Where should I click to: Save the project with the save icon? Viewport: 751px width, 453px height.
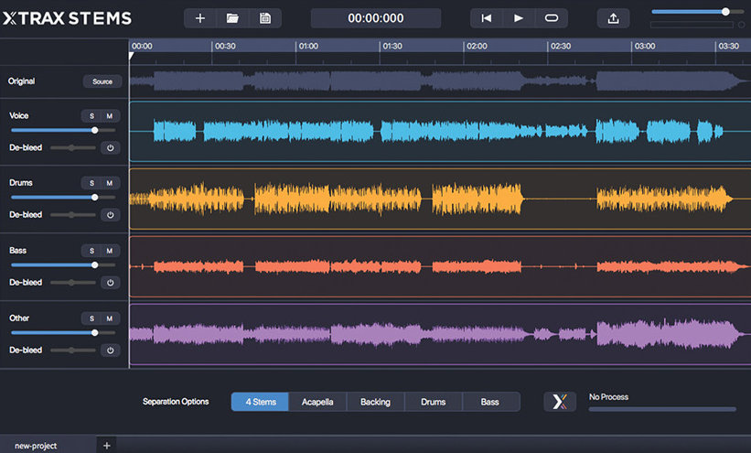pos(265,18)
